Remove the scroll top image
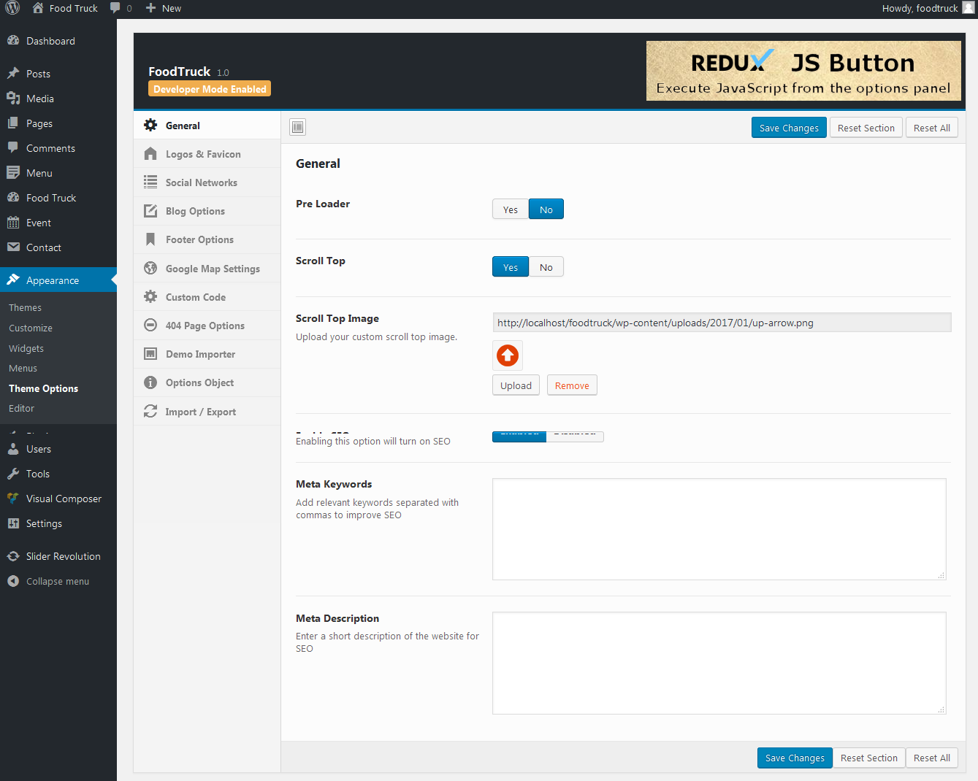The image size is (978, 781). coord(572,385)
